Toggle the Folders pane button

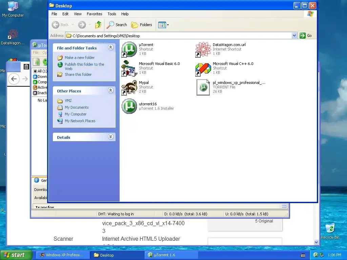142,25
